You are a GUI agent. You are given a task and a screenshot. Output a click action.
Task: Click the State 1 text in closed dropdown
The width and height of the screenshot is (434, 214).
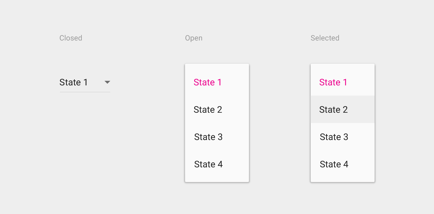coord(74,82)
